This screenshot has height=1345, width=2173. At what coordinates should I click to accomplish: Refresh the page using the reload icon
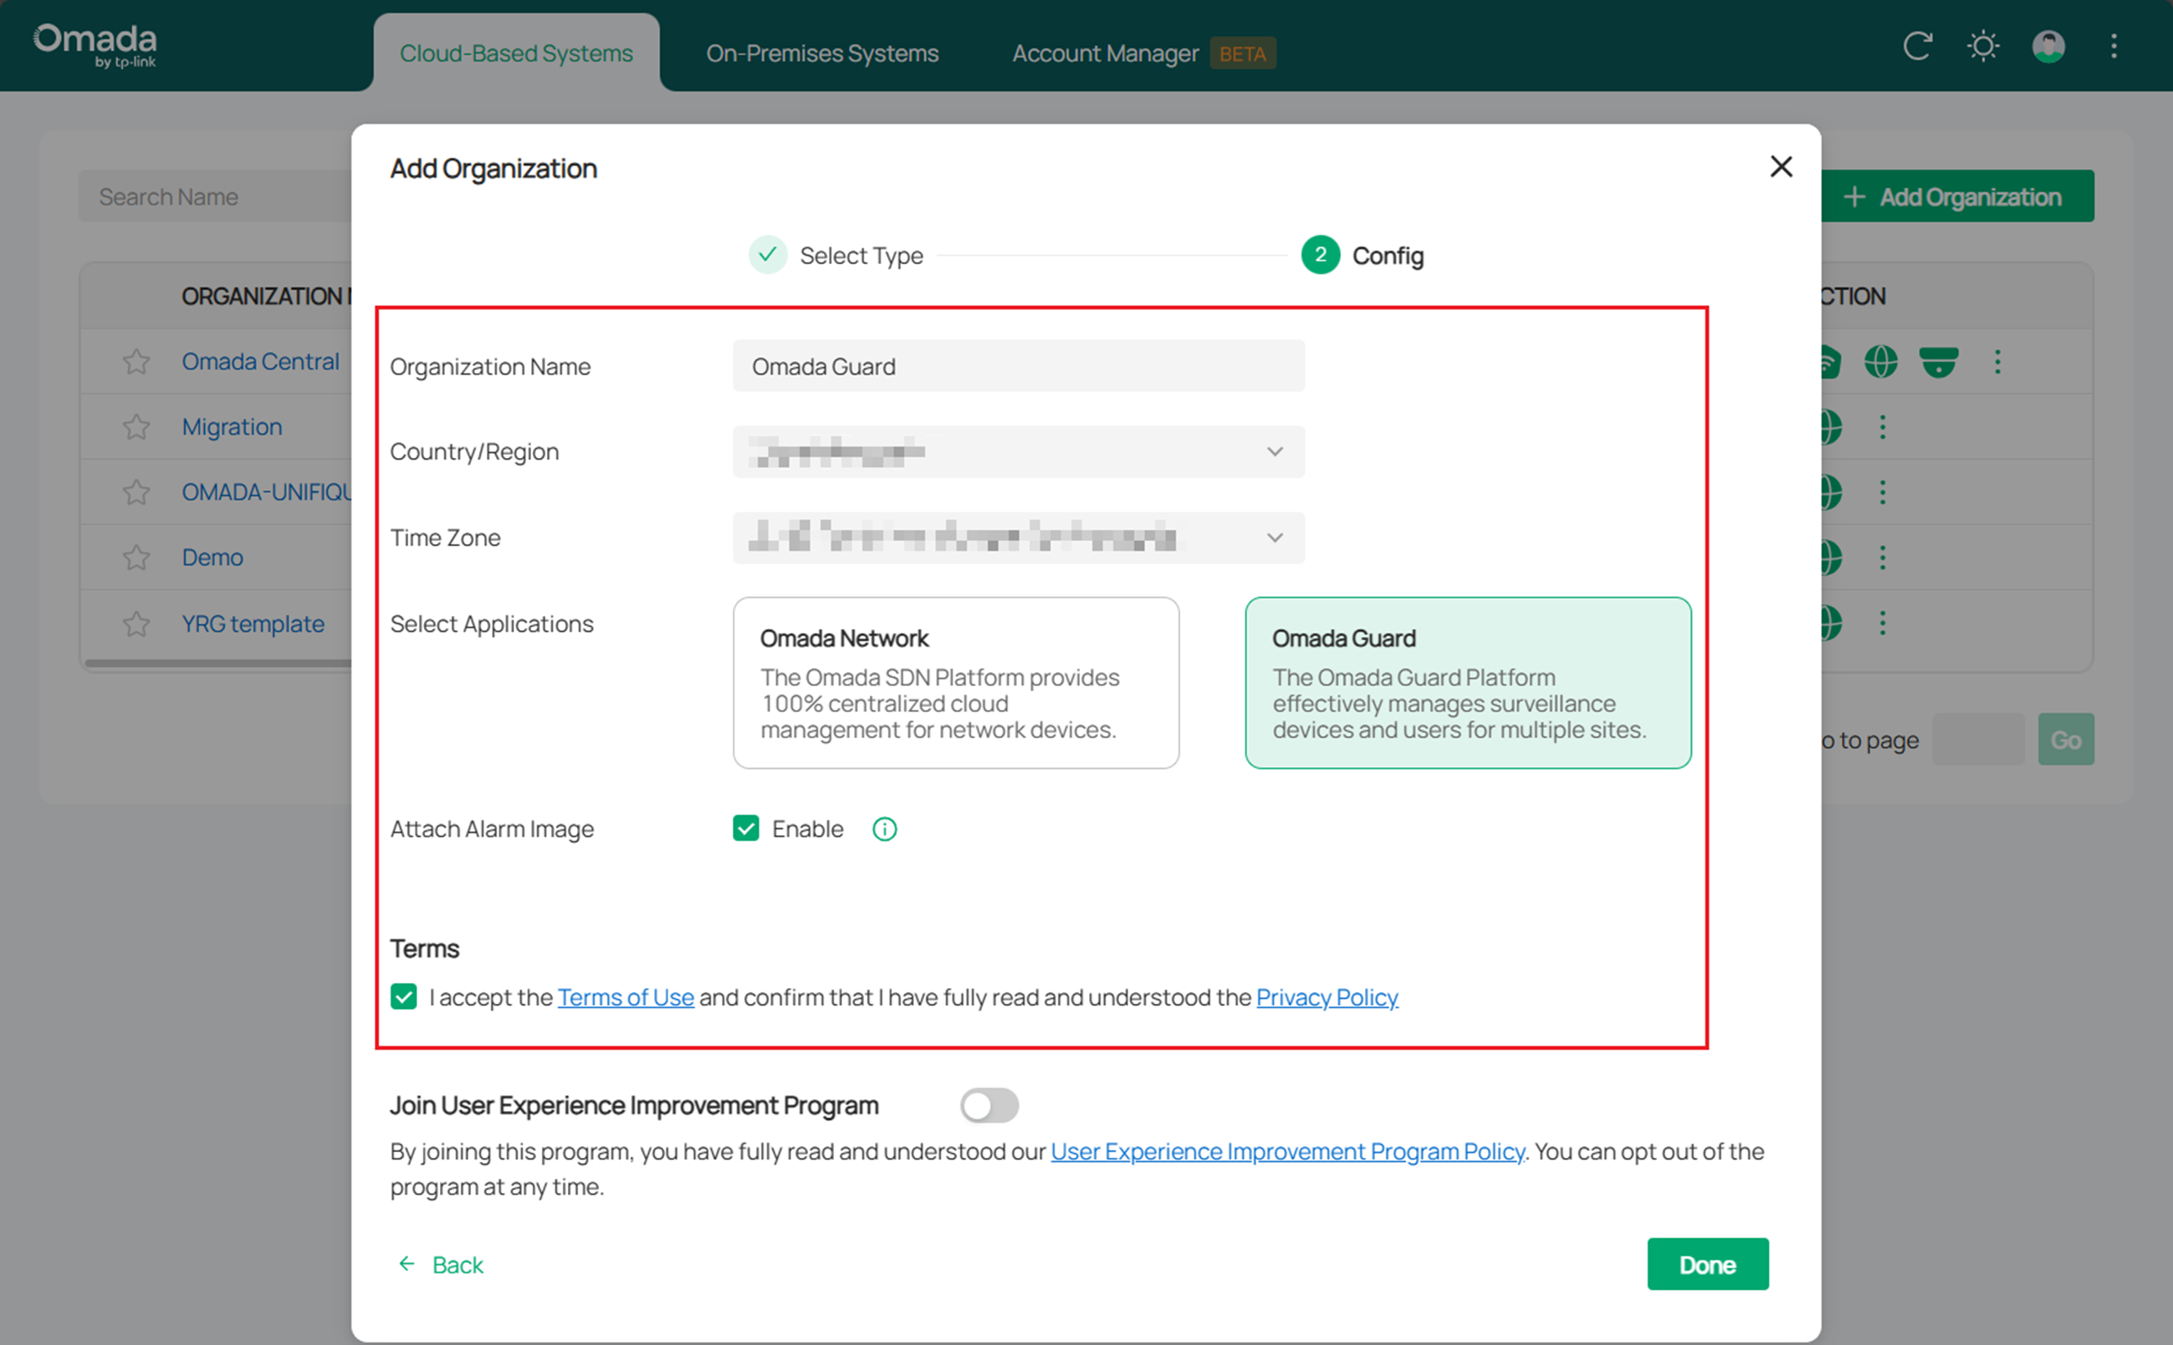tap(1917, 45)
